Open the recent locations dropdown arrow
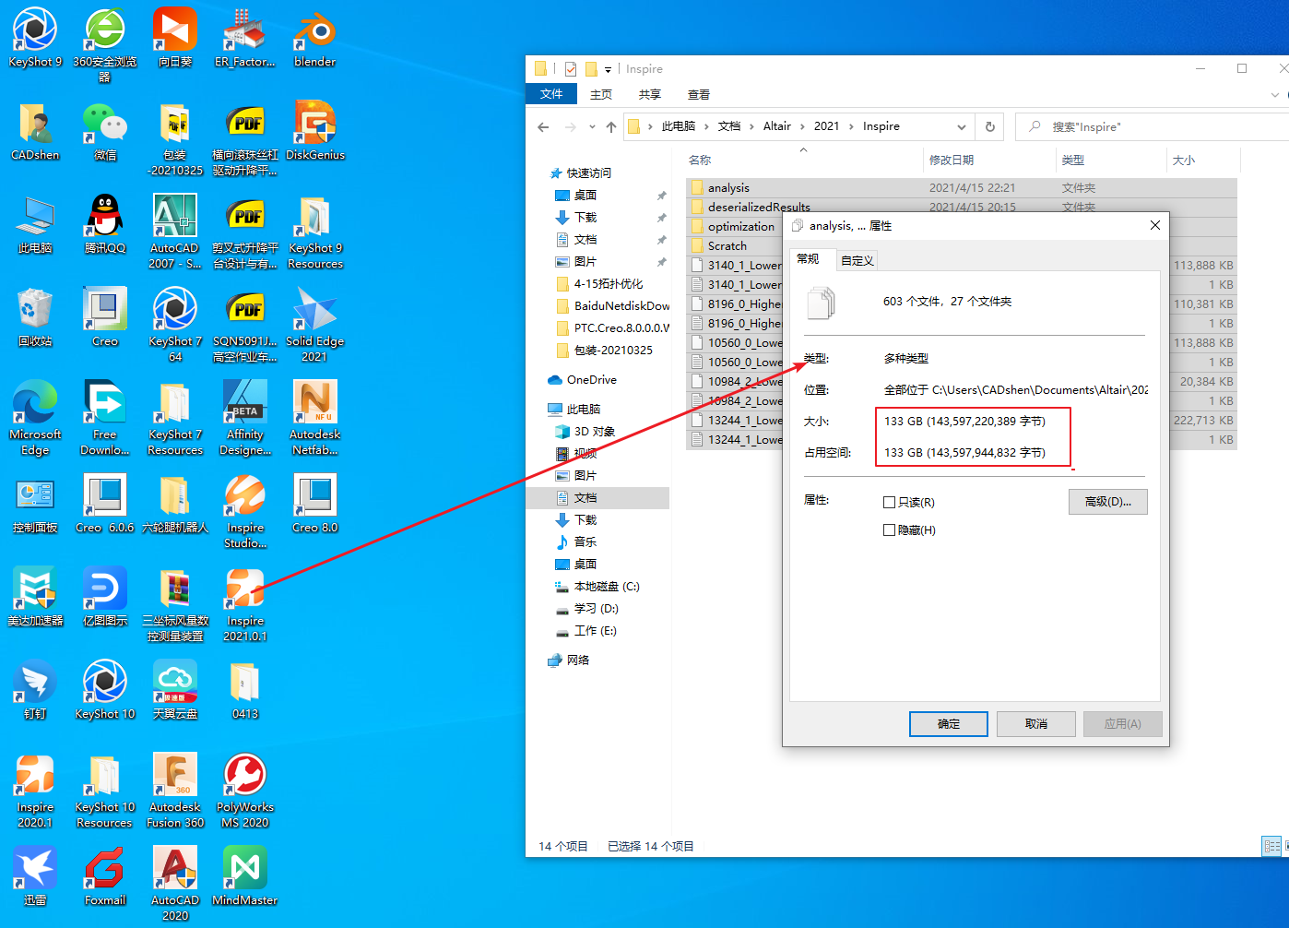 [x=592, y=127]
